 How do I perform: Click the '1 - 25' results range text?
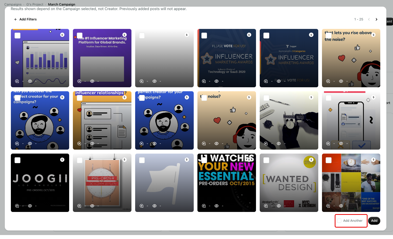pos(359,19)
